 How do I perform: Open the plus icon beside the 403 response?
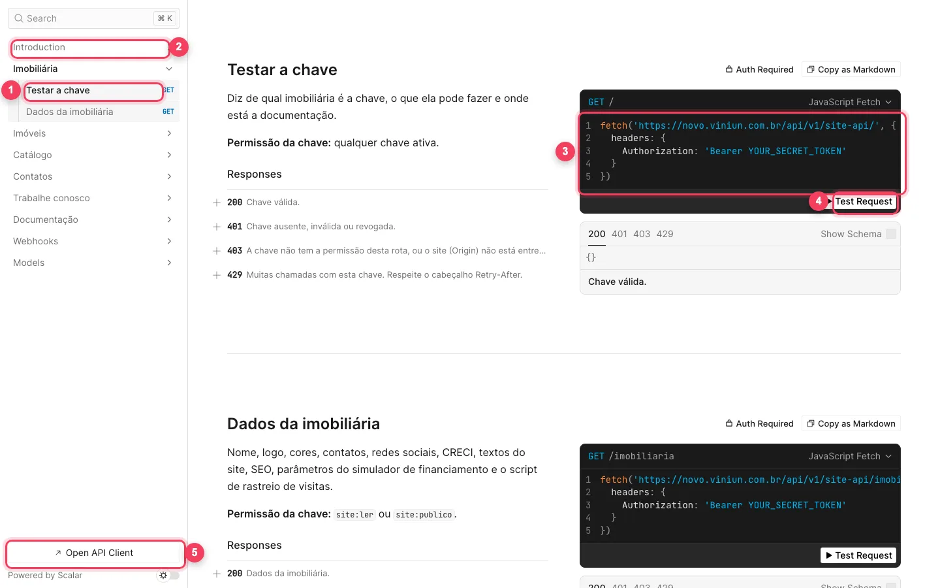pyautogui.click(x=217, y=251)
